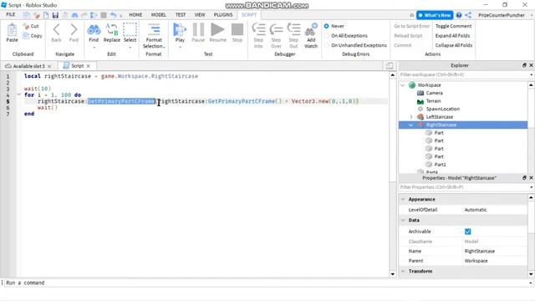535x301 pixels.
Task: Select Part1 in the Explorer tree
Action: coord(440,165)
